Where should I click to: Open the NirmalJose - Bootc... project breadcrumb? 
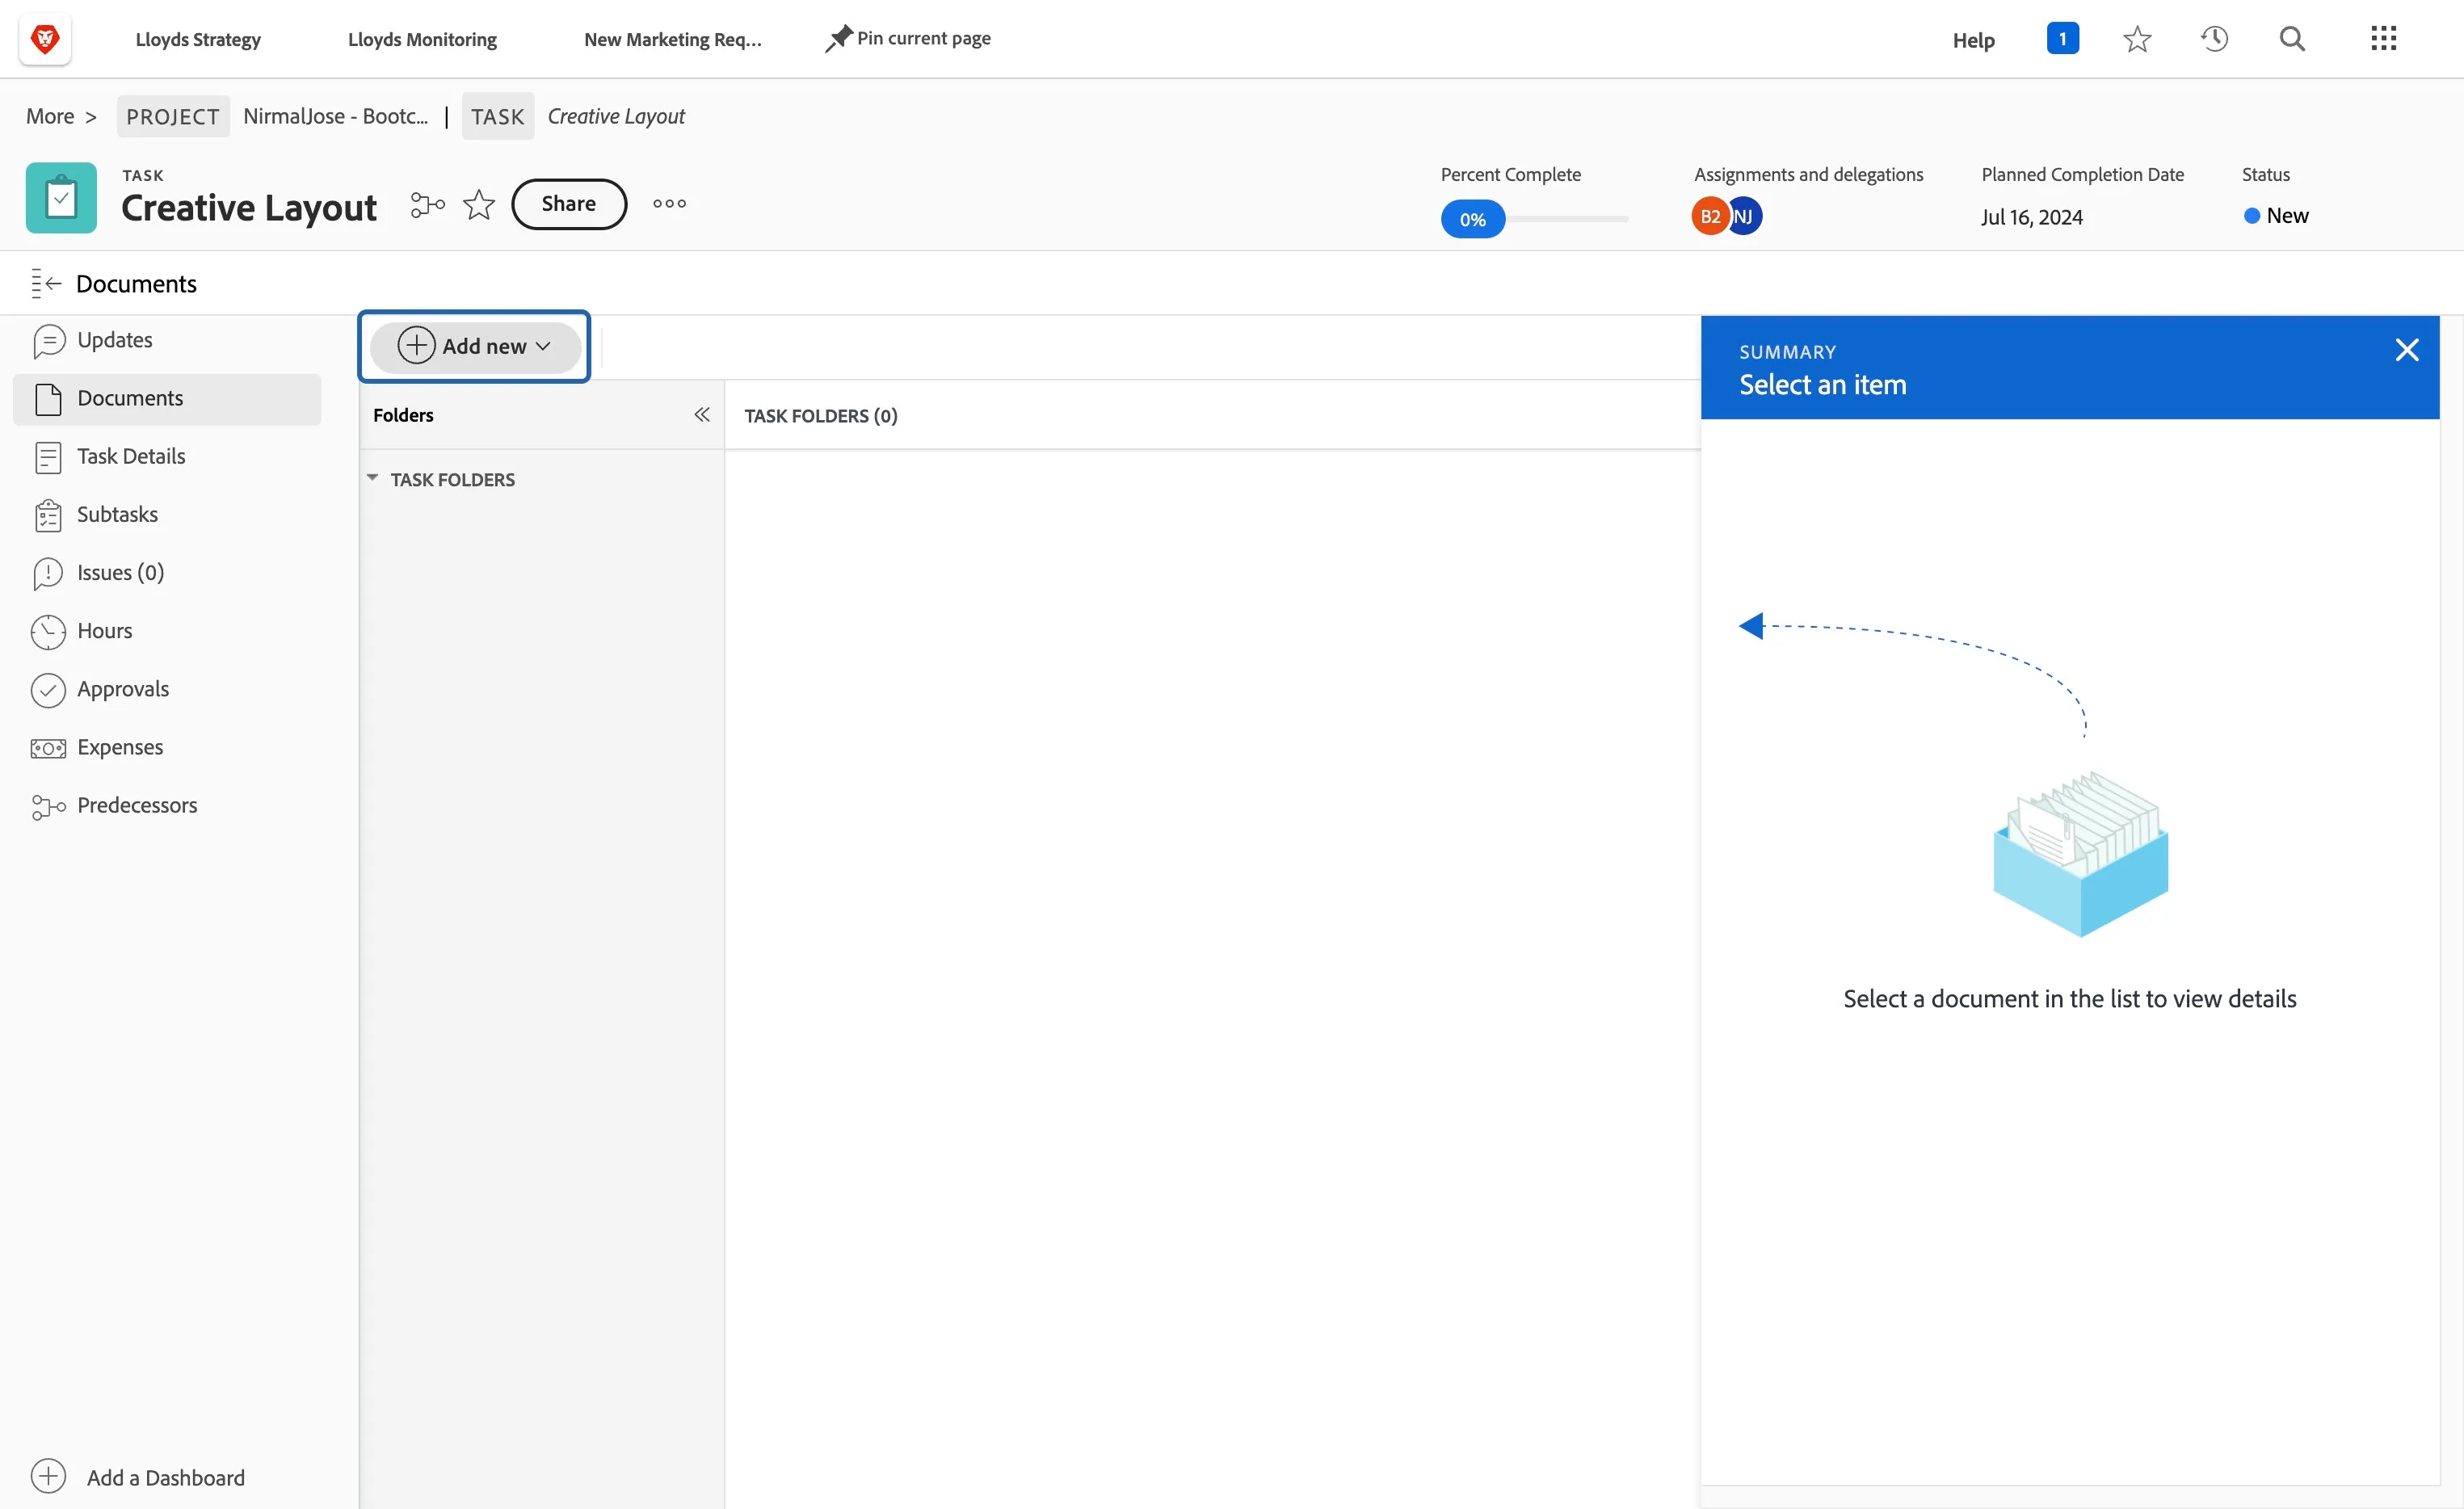tap(335, 116)
